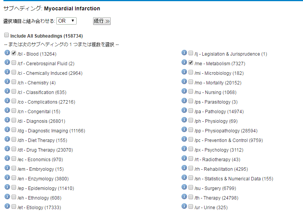The height and width of the screenshot is (213, 303).
Task: Click info icon next to Mortality
Action: pos(184,81)
